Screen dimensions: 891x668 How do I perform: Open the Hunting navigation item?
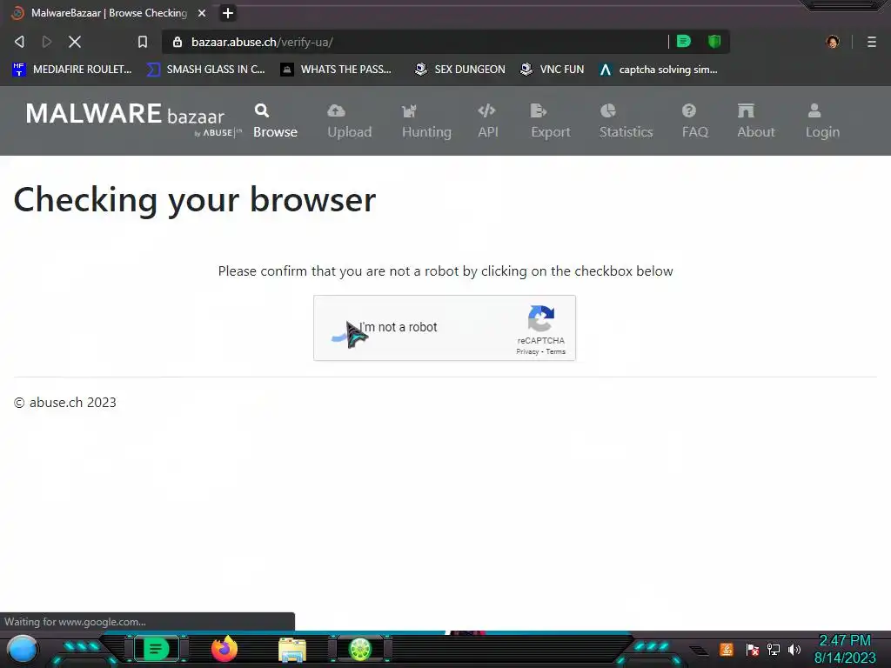pyautogui.click(x=426, y=121)
